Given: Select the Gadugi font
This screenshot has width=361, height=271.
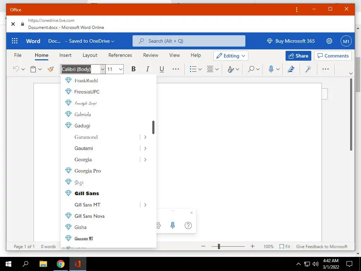Looking at the screenshot, I should click(109, 126).
